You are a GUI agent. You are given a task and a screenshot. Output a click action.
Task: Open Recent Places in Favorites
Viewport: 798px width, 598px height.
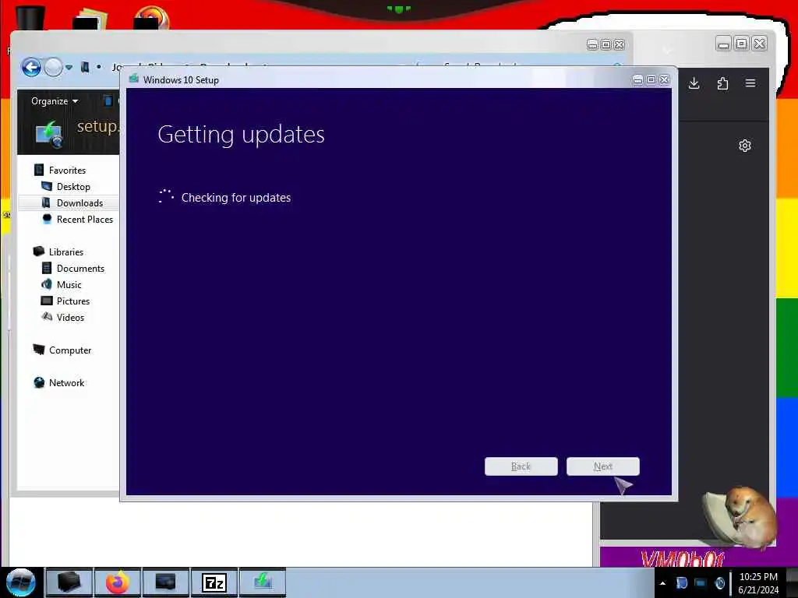(x=84, y=219)
